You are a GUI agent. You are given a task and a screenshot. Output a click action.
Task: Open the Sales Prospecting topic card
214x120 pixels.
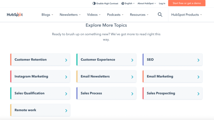pyautogui.click(x=172, y=93)
